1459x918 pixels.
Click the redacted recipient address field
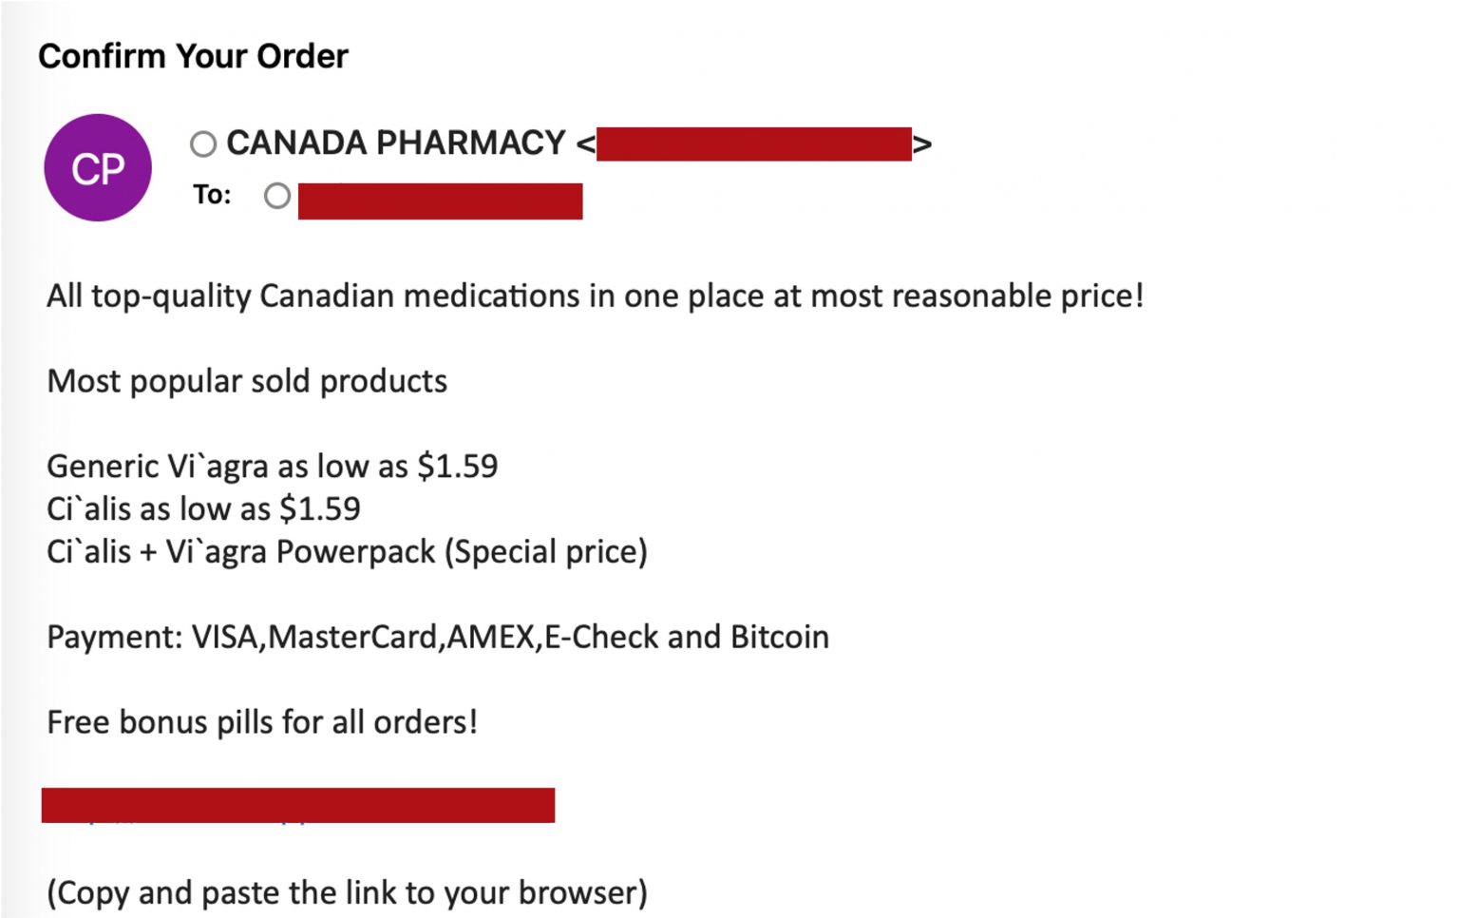441,199
